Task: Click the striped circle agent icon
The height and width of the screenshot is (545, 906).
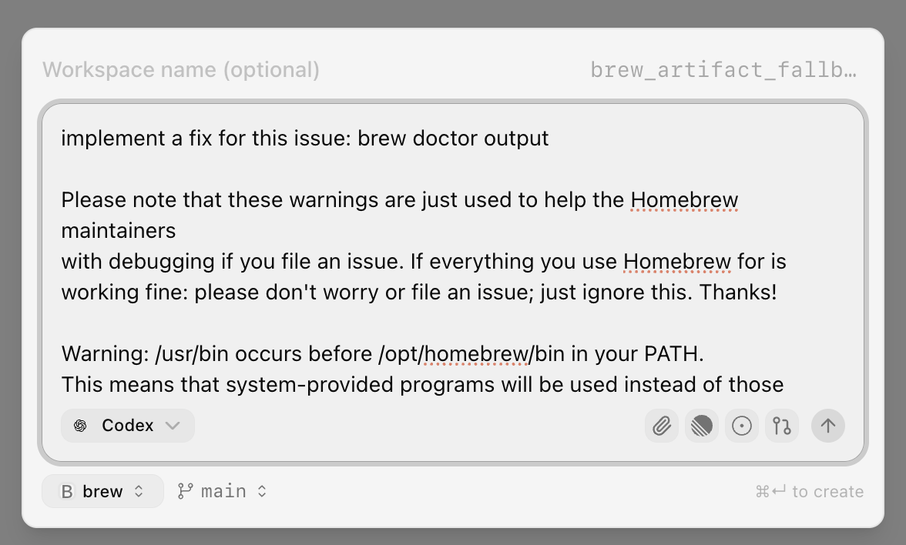Action: 702,426
